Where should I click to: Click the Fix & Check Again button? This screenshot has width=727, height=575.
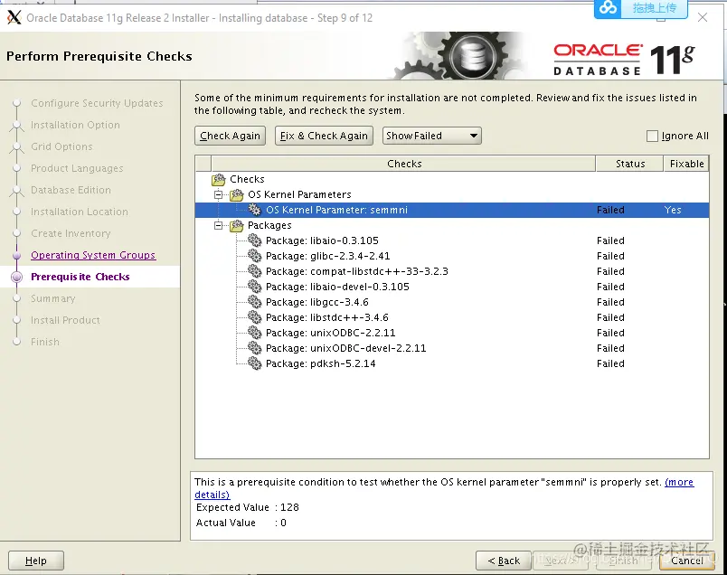(x=324, y=136)
